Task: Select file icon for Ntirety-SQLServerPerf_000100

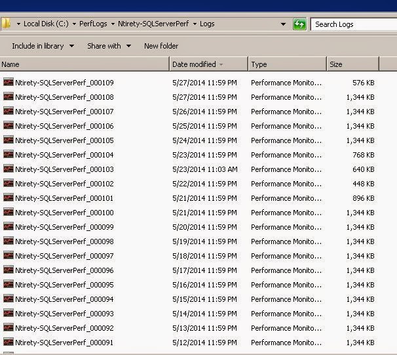Action: click(9, 212)
